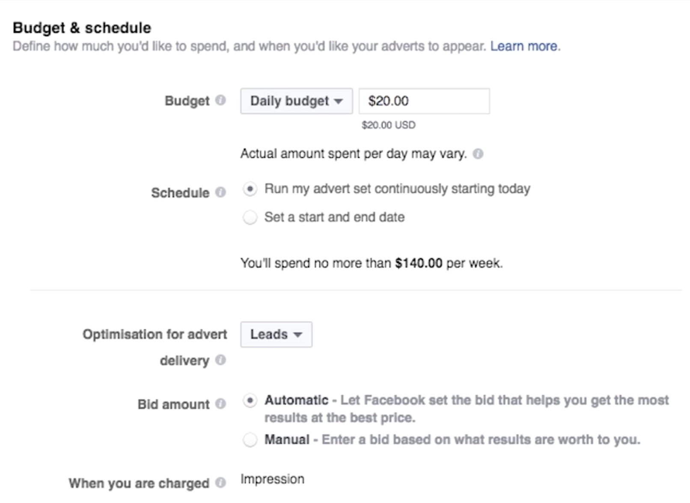The width and height of the screenshot is (690, 503).
Task: Open the Schedule info tooltip icon
Action: tap(220, 192)
